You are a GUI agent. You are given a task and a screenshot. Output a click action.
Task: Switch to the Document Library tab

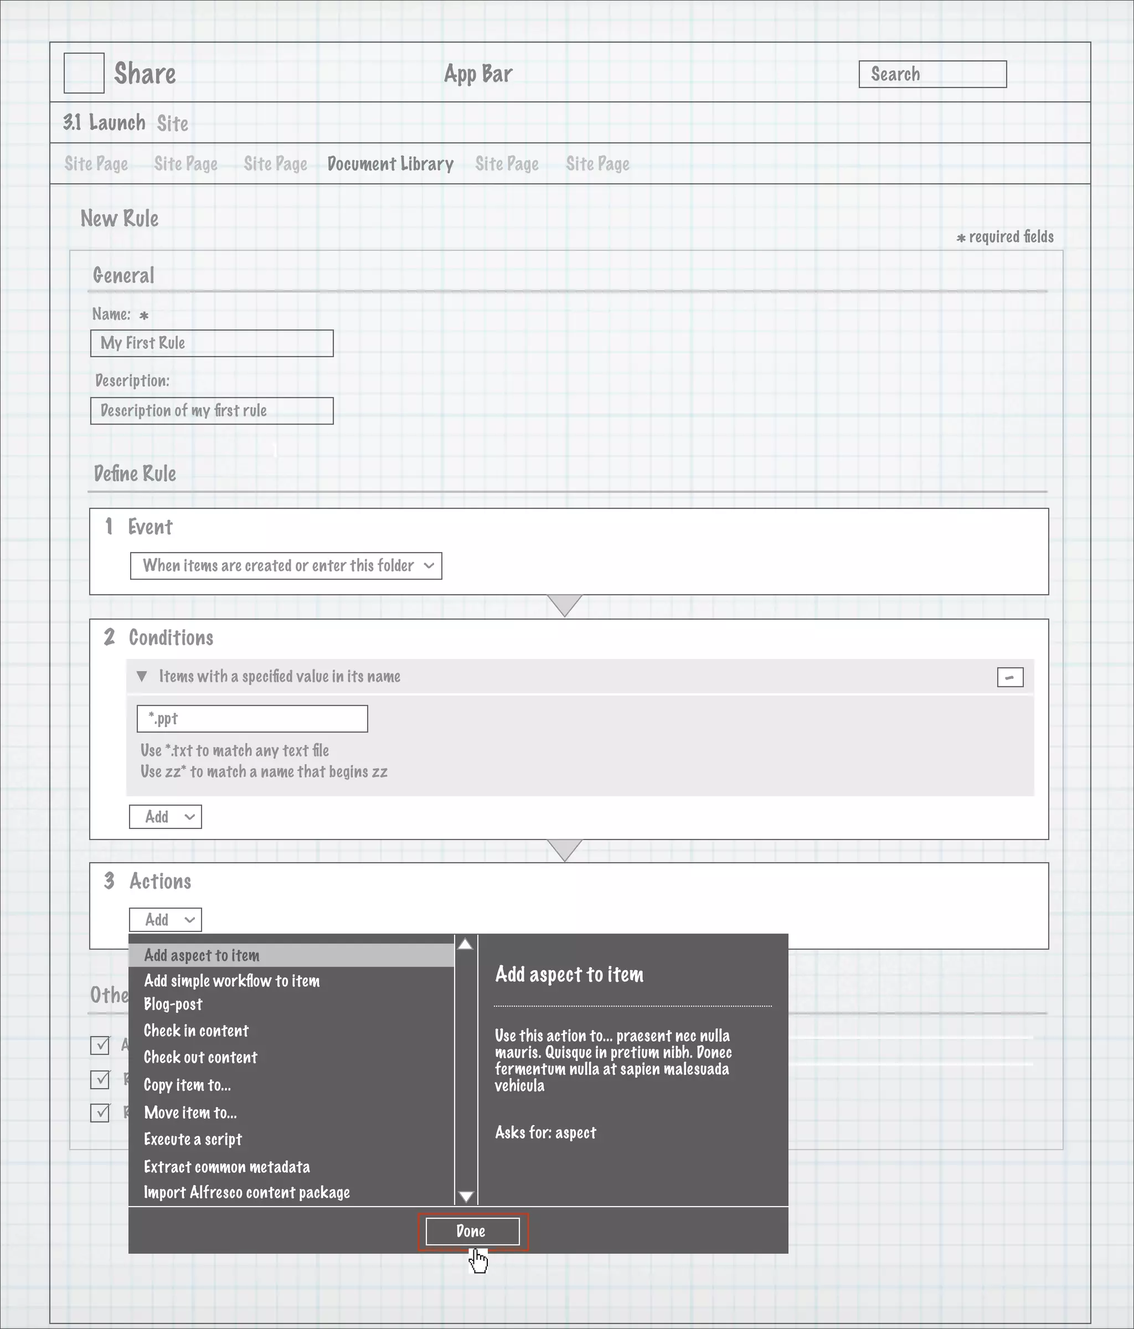pyautogui.click(x=390, y=164)
